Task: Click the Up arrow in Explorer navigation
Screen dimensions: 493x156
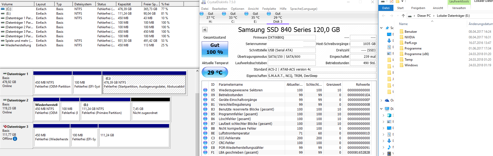Action: tap(403, 16)
